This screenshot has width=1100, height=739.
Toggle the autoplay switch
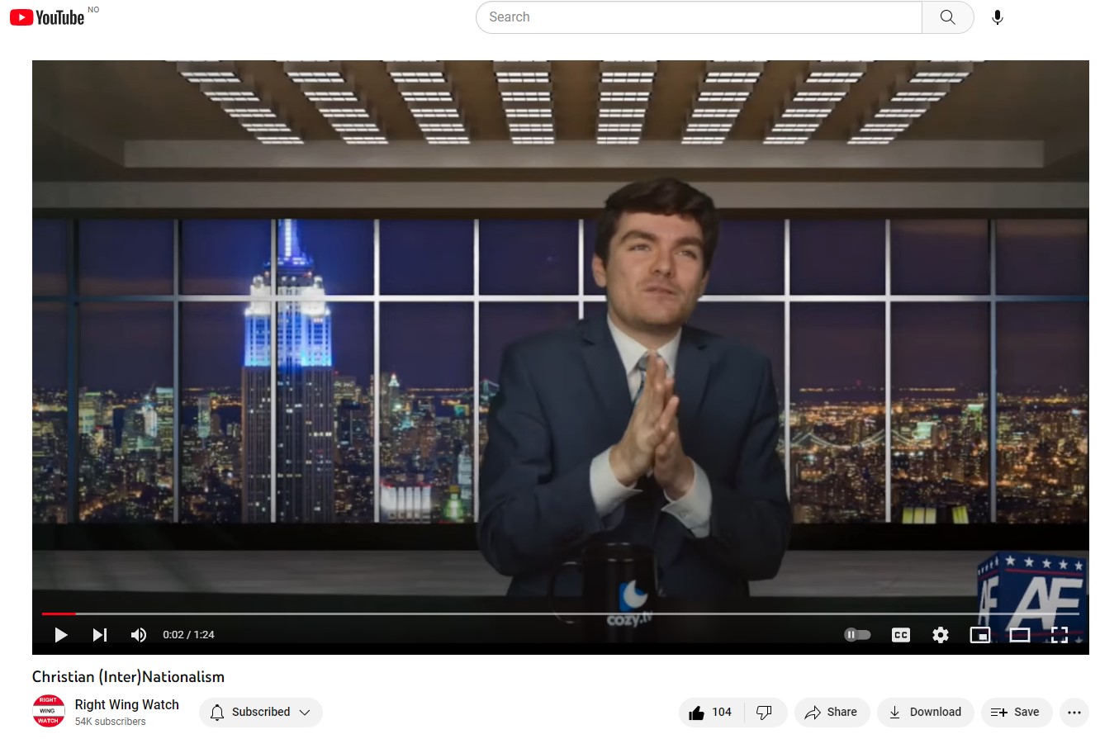tap(857, 635)
